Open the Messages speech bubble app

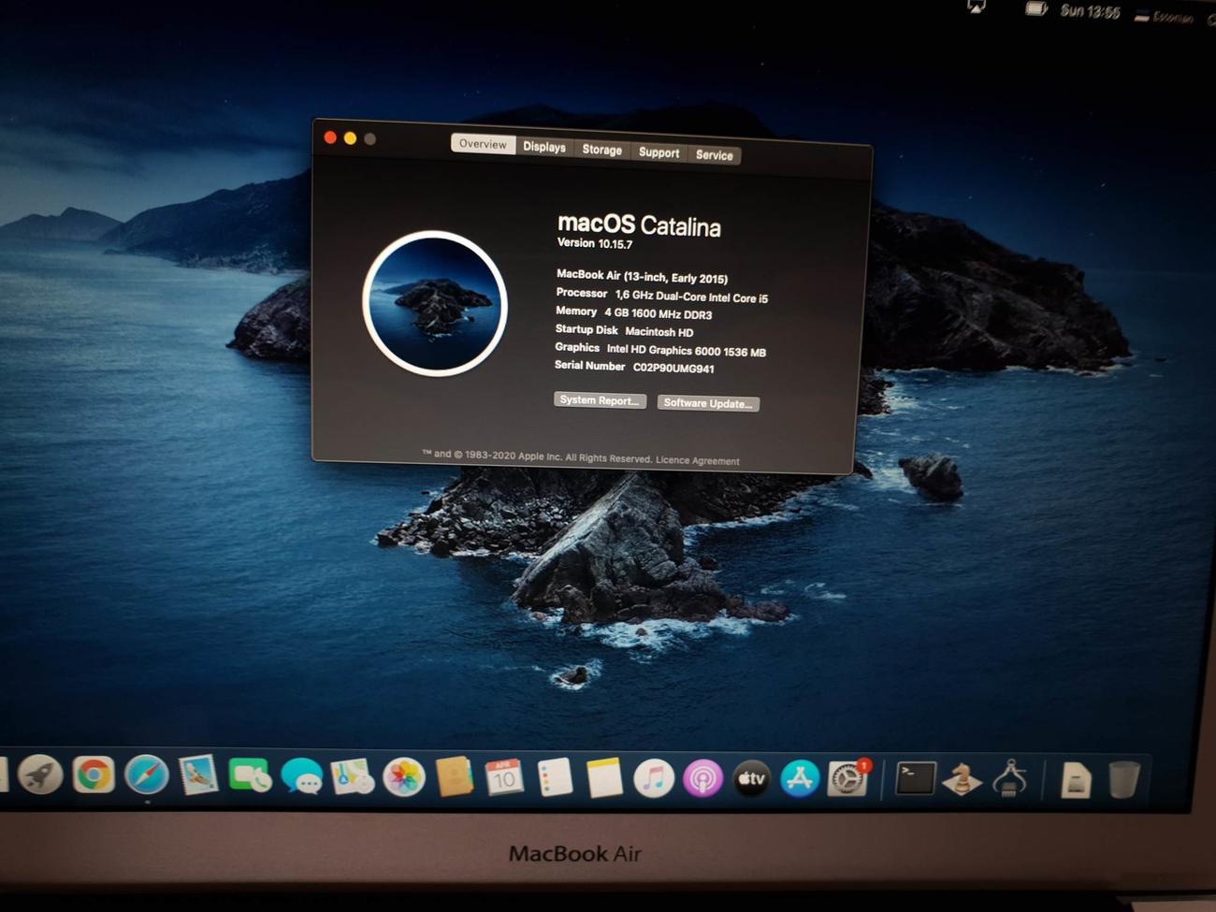click(301, 777)
